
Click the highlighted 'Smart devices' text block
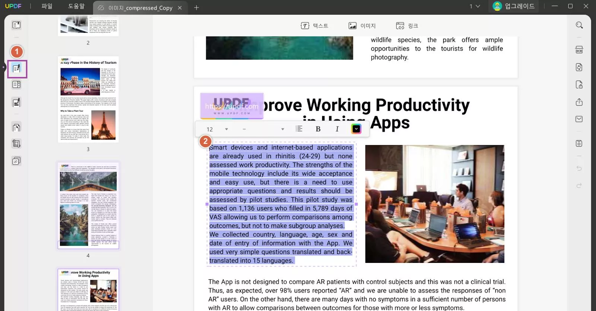pos(281,204)
